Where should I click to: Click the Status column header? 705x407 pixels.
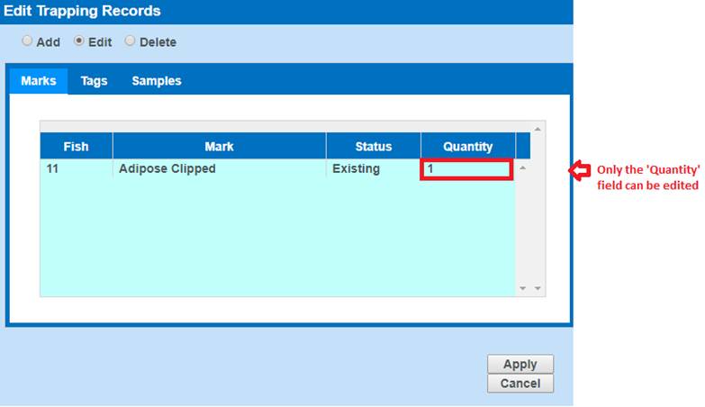click(373, 147)
